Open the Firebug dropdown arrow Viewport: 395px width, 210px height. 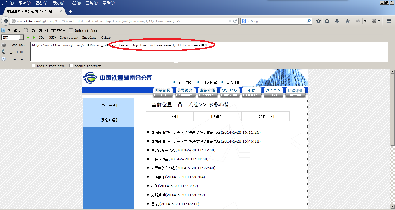[365, 21]
